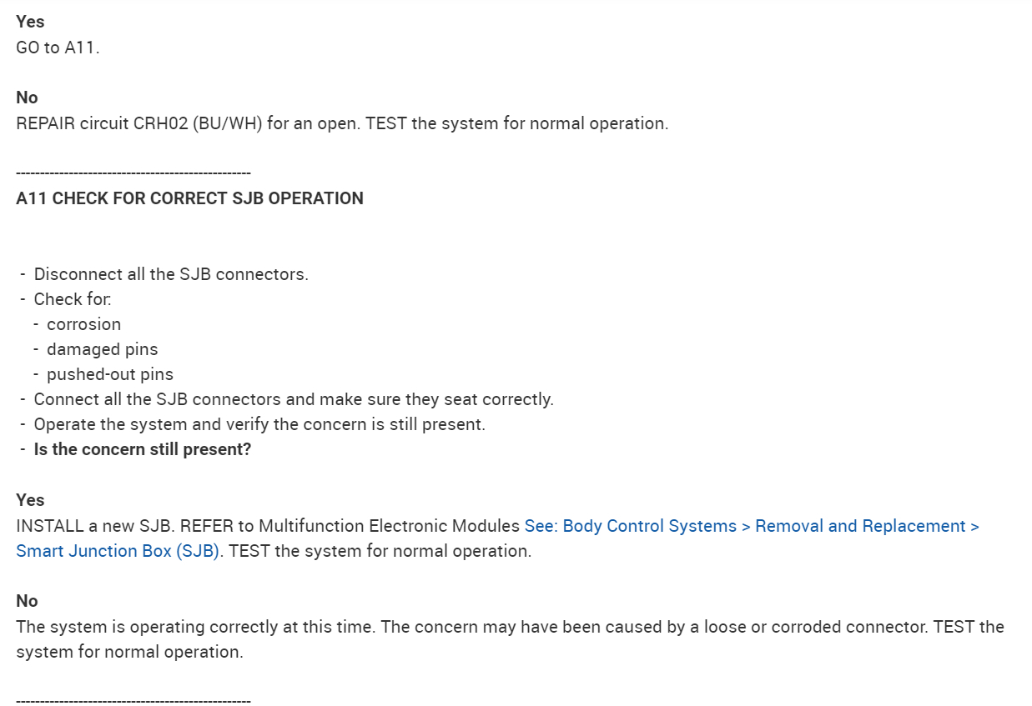Select 'Disconnect all the SJB connectors' step
The width and height of the screenshot is (1032, 706).
(171, 274)
